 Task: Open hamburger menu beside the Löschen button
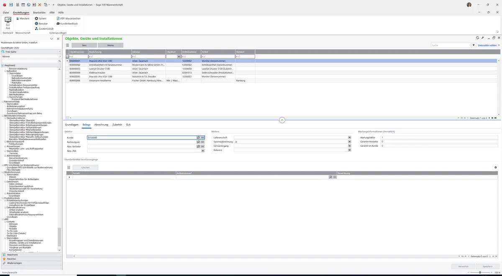[69, 167]
